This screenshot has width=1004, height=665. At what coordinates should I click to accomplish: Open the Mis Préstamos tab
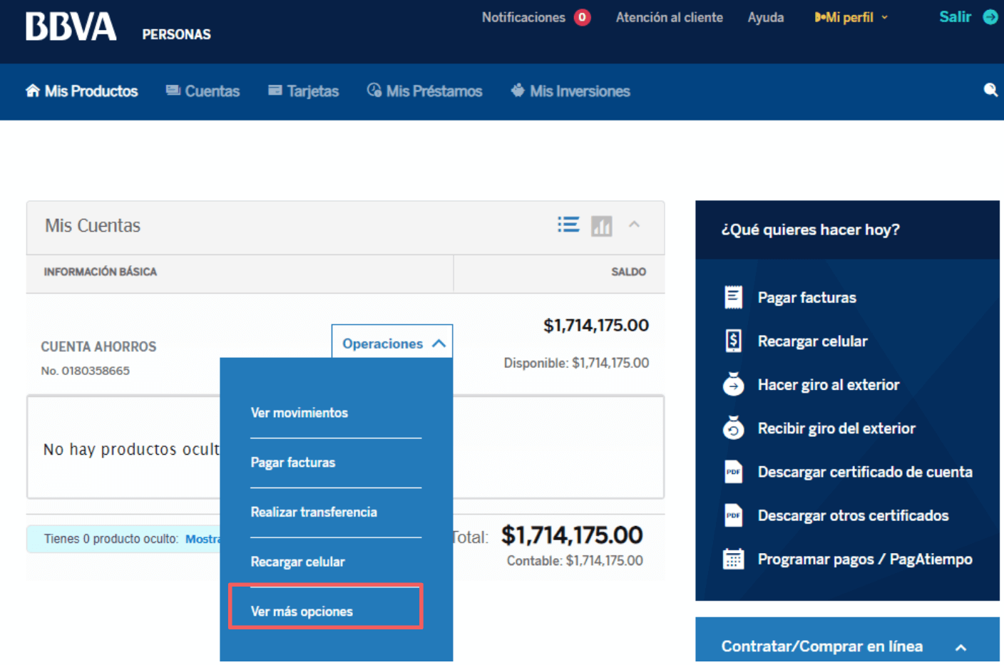(425, 91)
